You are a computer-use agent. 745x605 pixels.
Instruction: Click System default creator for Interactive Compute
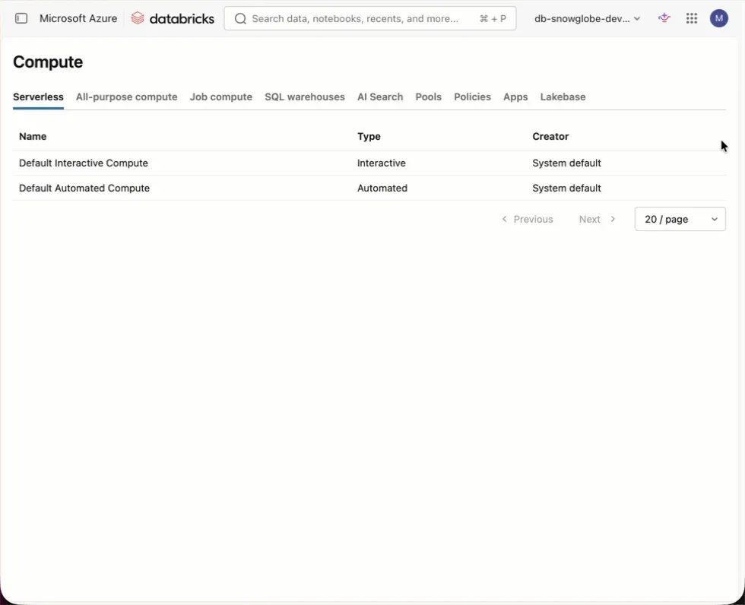566,163
